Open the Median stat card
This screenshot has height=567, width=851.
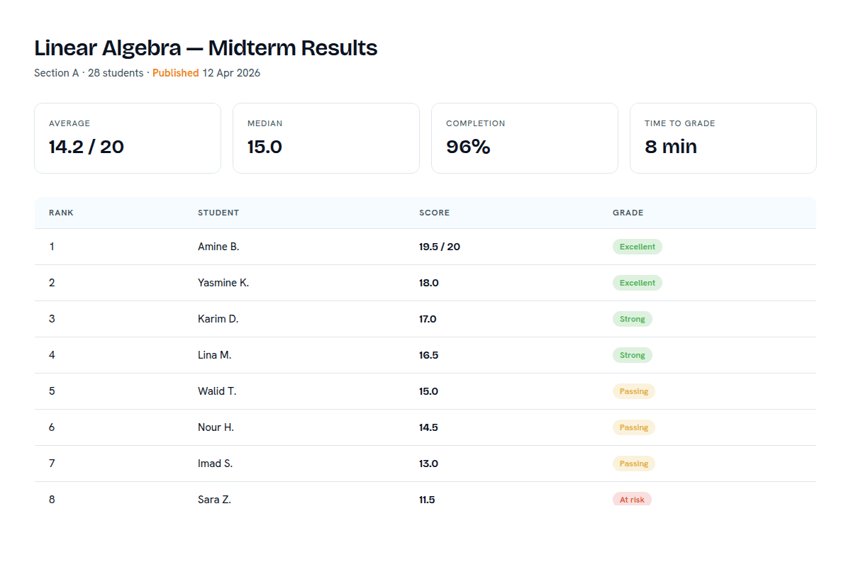pyautogui.click(x=326, y=137)
